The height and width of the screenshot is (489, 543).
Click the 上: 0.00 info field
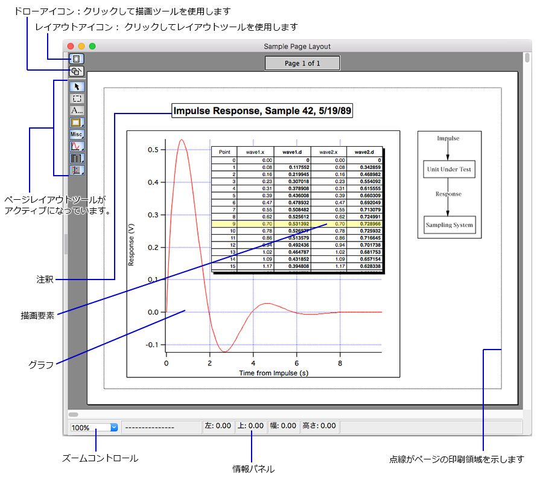pyautogui.click(x=251, y=426)
